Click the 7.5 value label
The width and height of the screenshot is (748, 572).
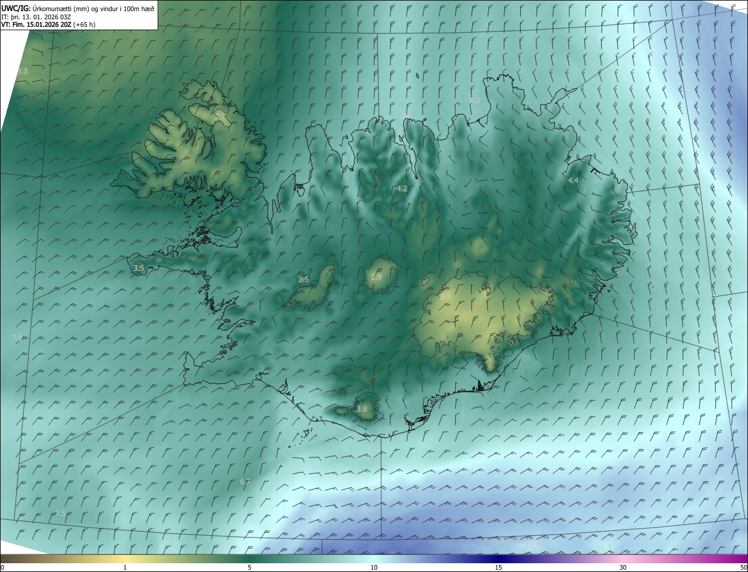click(x=60, y=513)
